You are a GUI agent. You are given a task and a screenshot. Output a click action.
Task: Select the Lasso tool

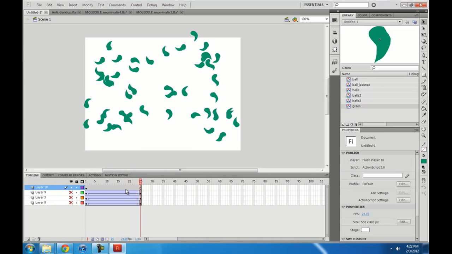tap(424, 47)
